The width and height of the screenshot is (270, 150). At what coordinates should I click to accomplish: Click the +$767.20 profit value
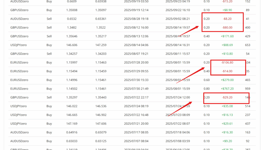227,89
